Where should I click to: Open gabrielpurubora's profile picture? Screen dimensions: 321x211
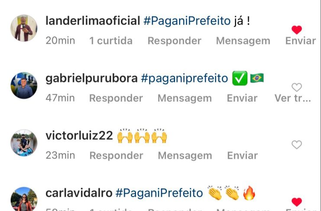click(24, 86)
